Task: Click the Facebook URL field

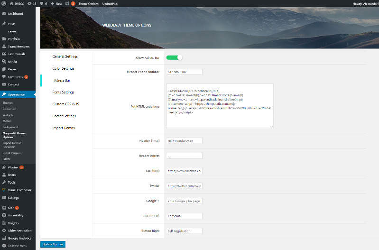Action: 184,171
